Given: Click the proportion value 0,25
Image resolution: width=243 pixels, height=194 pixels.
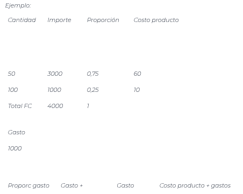Looking at the screenshot, I should (93, 90).
